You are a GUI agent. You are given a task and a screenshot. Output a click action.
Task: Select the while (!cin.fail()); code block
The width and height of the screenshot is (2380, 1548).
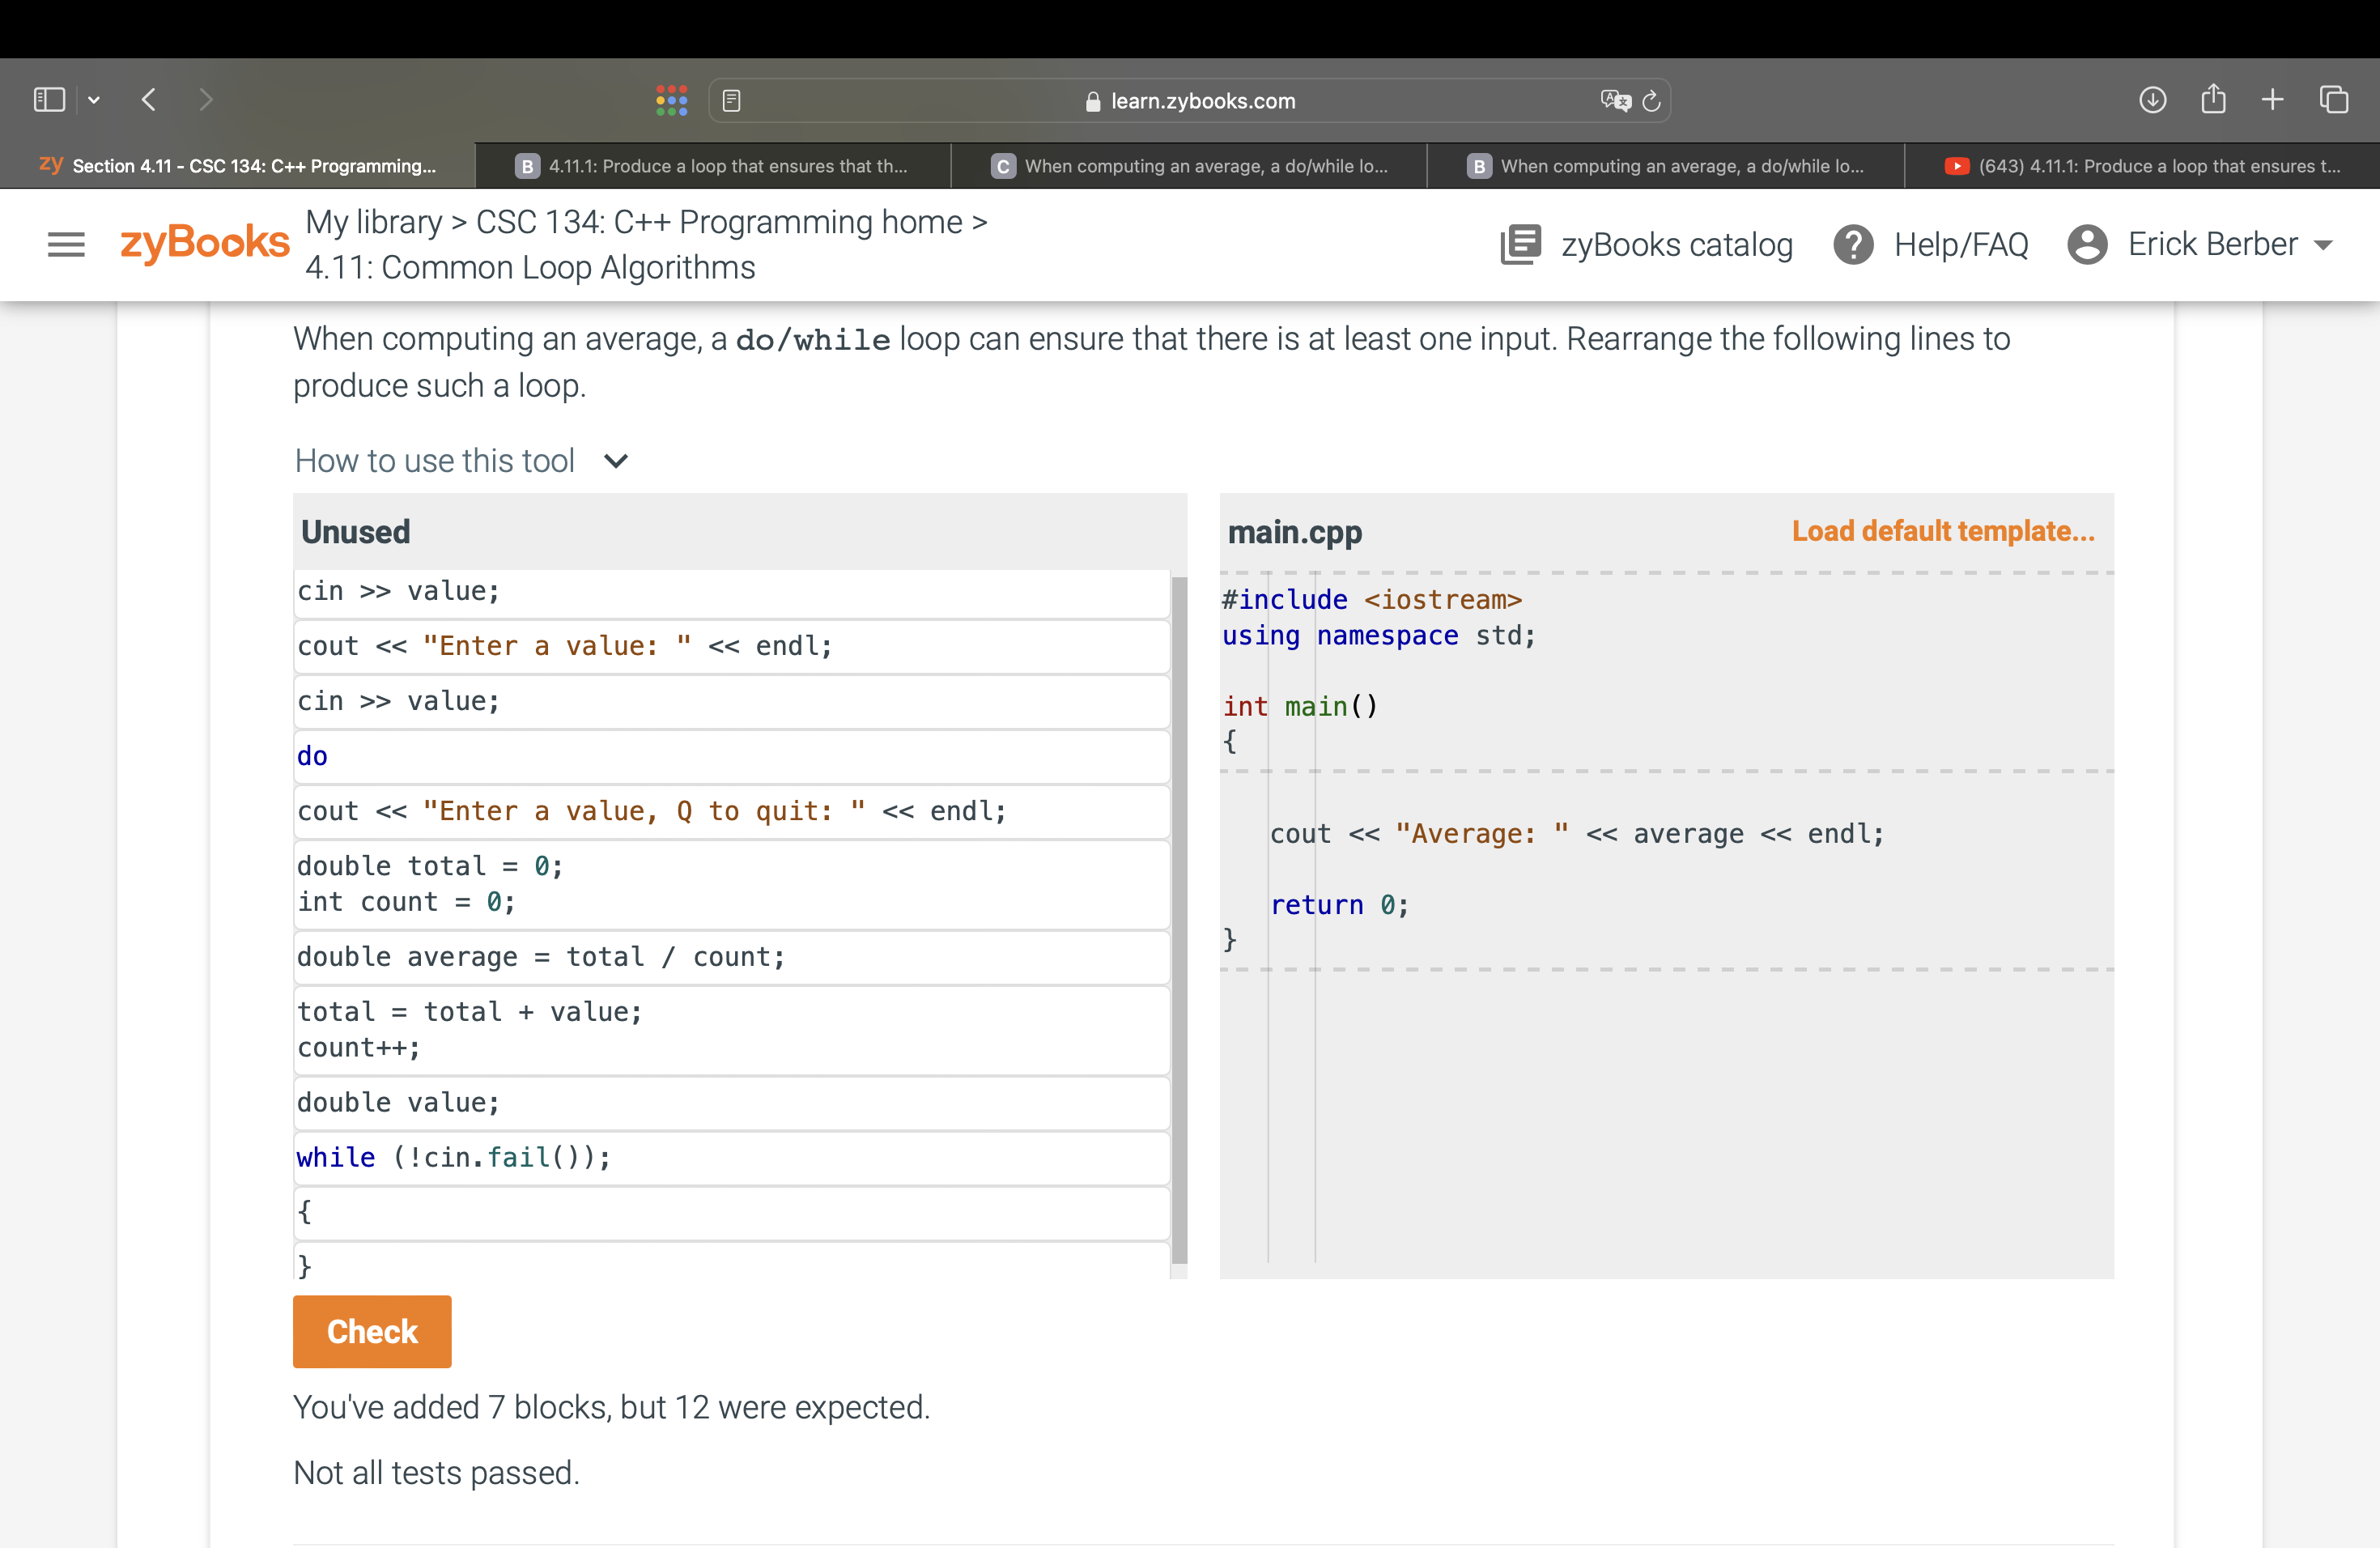point(730,1157)
